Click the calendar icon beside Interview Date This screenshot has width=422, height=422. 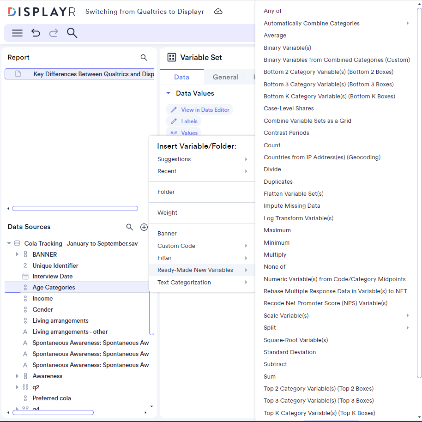click(x=25, y=276)
